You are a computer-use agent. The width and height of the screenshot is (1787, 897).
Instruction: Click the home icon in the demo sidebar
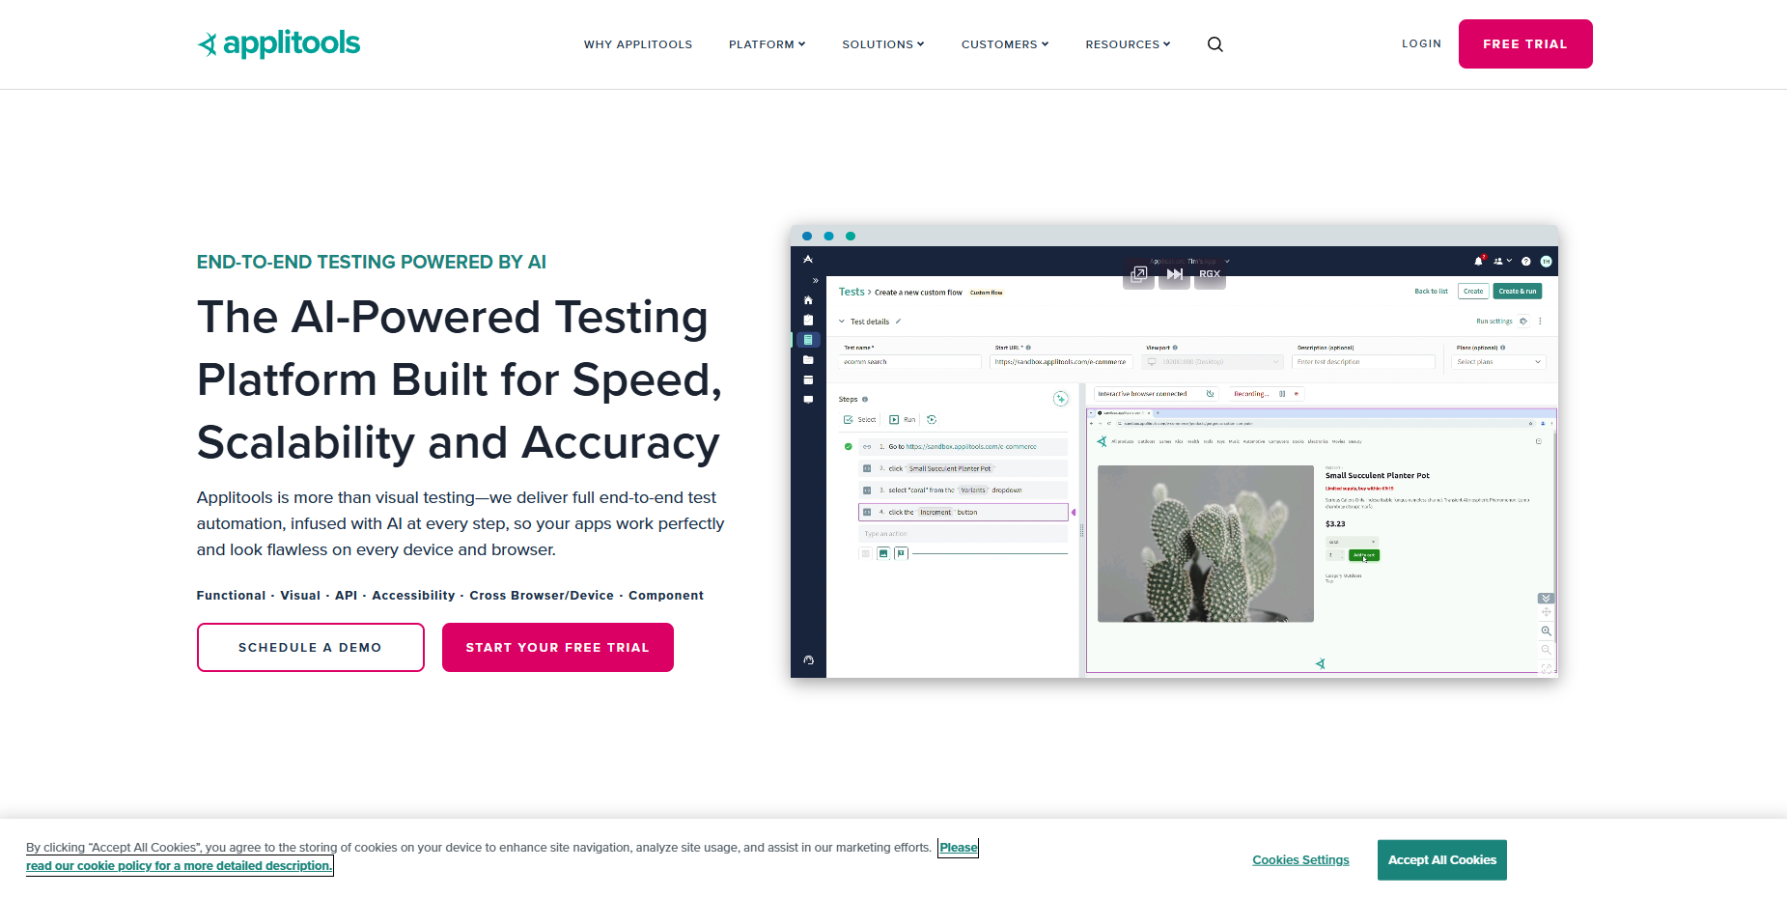tap(808, 300)
